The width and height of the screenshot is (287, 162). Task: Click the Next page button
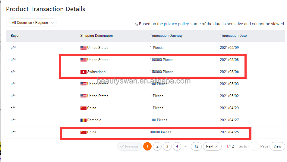click(x=212, y=146)
